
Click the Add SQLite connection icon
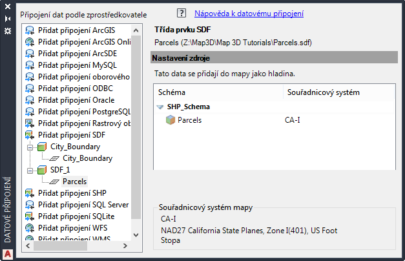click(x=30, y=216)
